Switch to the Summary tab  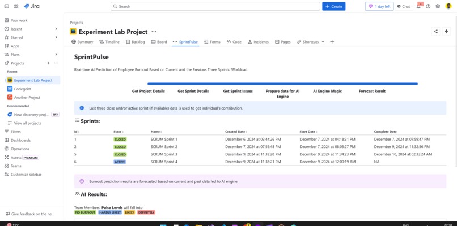click(x=82, y=42)
